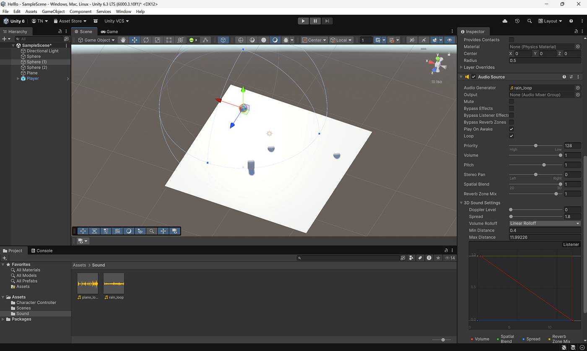Open the GameObject menu

pos(53,11)
